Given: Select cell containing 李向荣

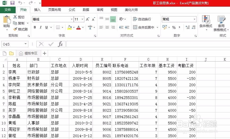Looking at the screenshot, I should tap(17, 85).
